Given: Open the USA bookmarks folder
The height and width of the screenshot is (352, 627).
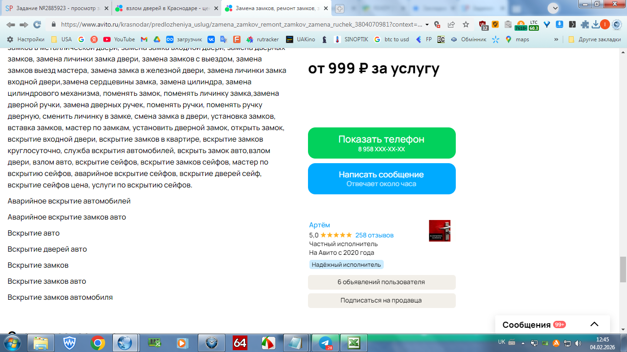Looking at the screenshot, I should (x=61, y=39).
